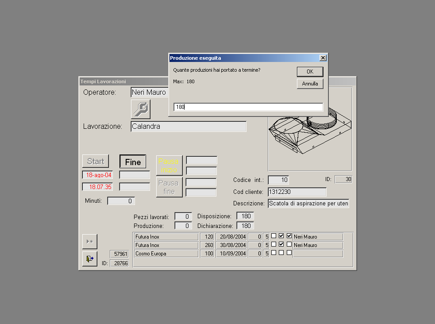435x324 pixels.
Task: Click the Fine button
Action: tap(133, 162)
